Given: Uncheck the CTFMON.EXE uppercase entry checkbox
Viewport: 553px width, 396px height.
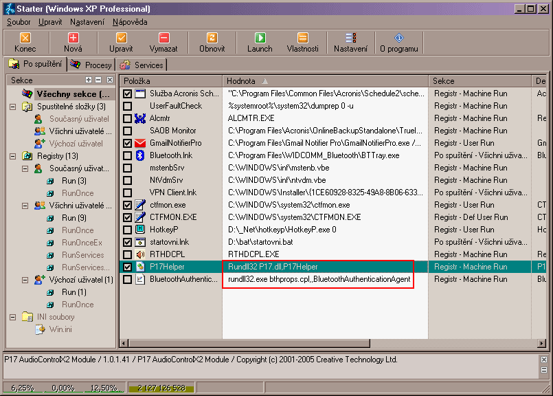Looking at the screenshot, I should coord(127,217).
